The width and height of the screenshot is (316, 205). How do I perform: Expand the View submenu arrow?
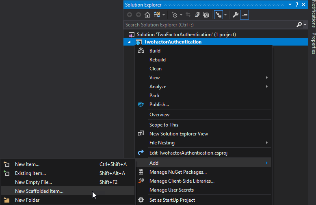tap(267, 78)
